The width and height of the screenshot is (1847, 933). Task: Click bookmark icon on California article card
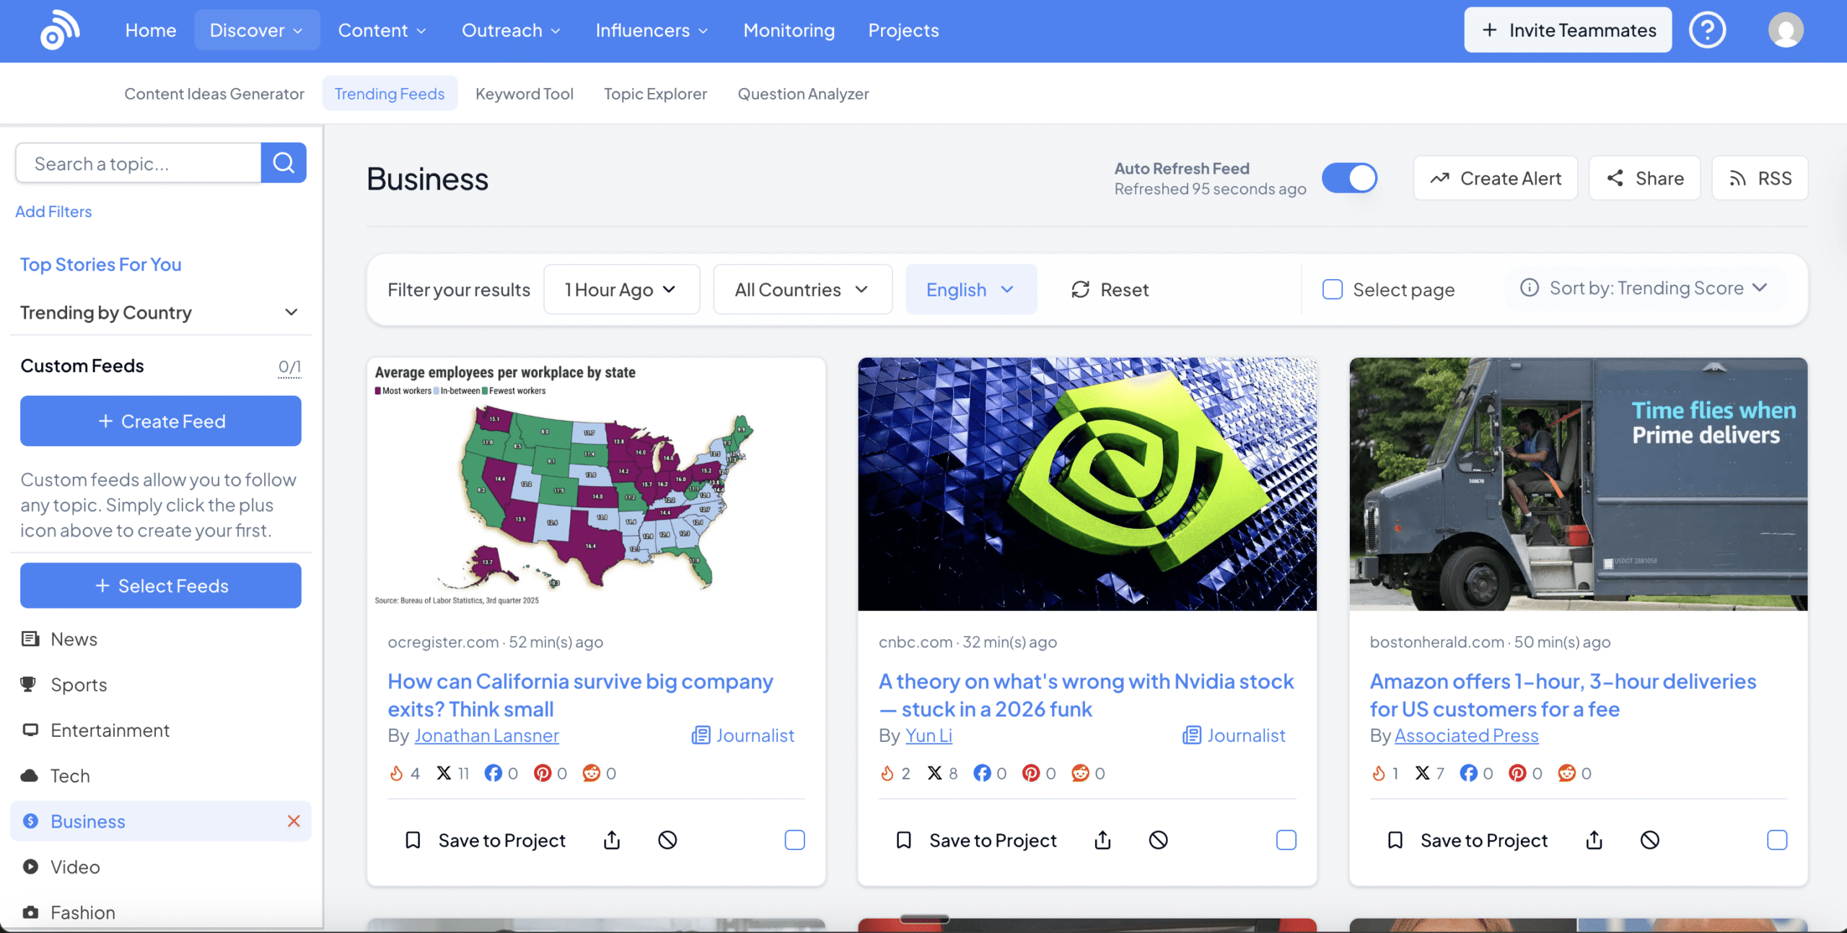coord(413,840)
